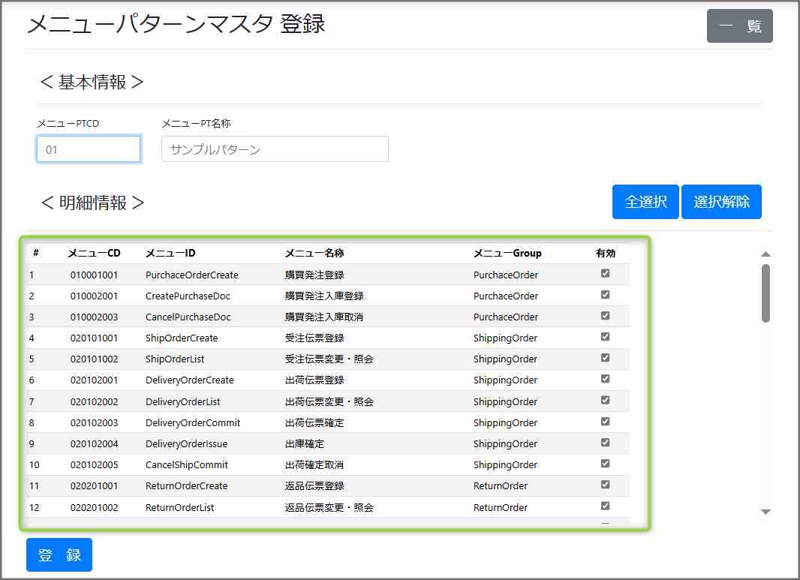Uncheck 有効 for ReturnOrderList row

click(606, 506)
